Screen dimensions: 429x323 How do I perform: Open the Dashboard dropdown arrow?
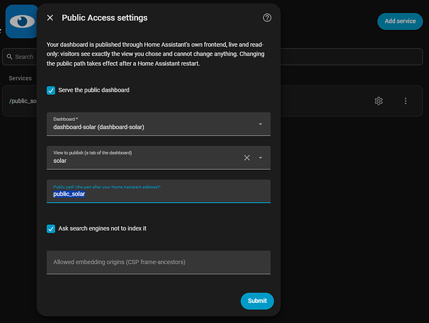click(260, 124)
